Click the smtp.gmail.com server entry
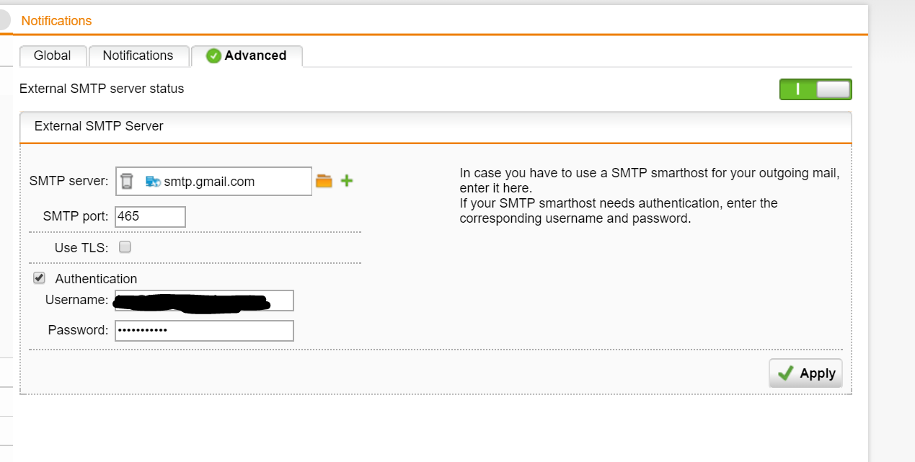 tap(209, 182)
